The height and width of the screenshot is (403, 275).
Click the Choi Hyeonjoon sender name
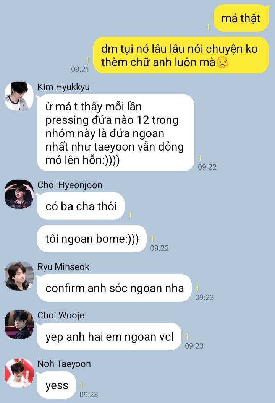(x=70, y=185)
